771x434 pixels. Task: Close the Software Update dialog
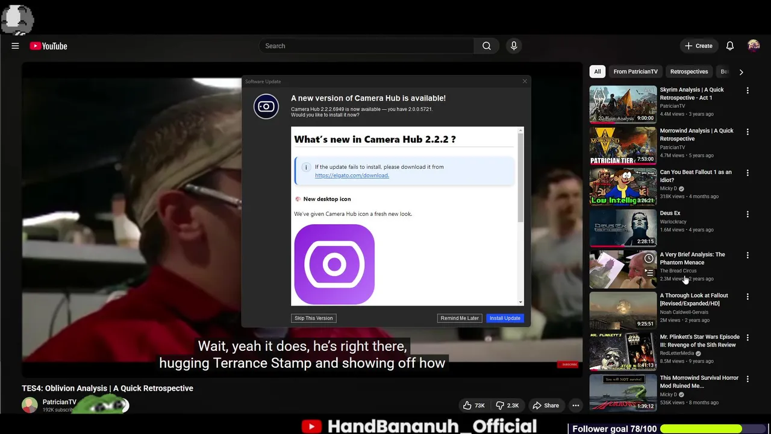coord(525,81)
